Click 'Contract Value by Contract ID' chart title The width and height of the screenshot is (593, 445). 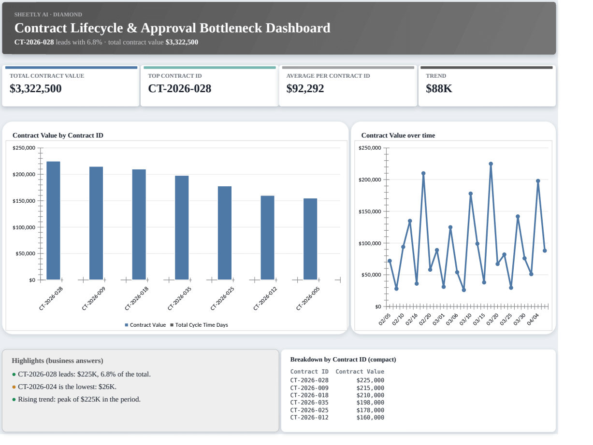(x=58, y=135)
